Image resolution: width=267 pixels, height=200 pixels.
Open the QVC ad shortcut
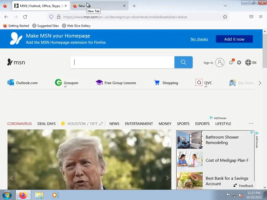(204, 83)
